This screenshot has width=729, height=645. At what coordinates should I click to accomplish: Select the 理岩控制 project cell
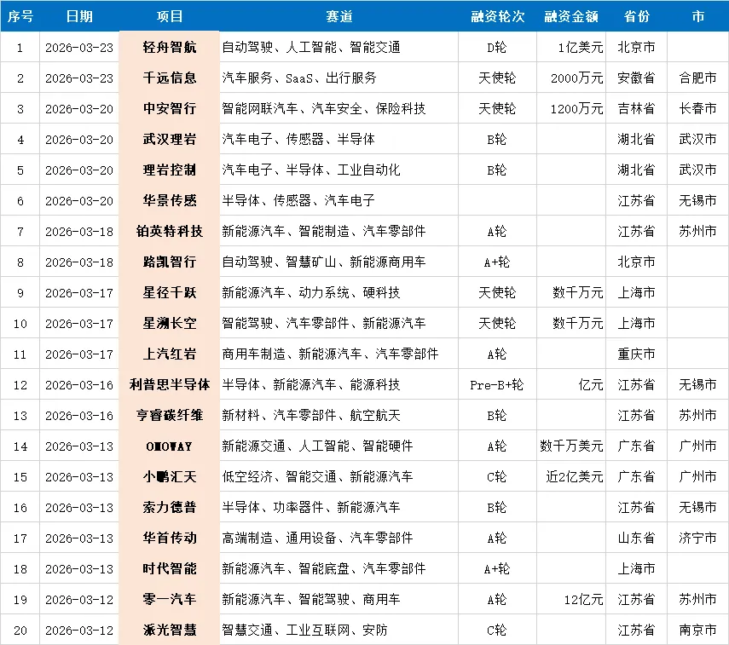[169, 170]
